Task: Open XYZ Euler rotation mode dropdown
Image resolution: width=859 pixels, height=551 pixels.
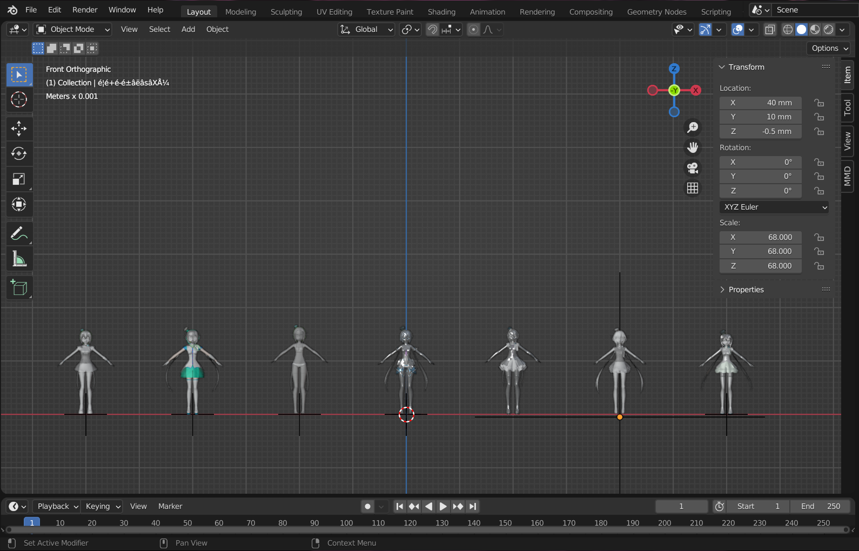Action: pyautogui.click(x=774, y=207)
